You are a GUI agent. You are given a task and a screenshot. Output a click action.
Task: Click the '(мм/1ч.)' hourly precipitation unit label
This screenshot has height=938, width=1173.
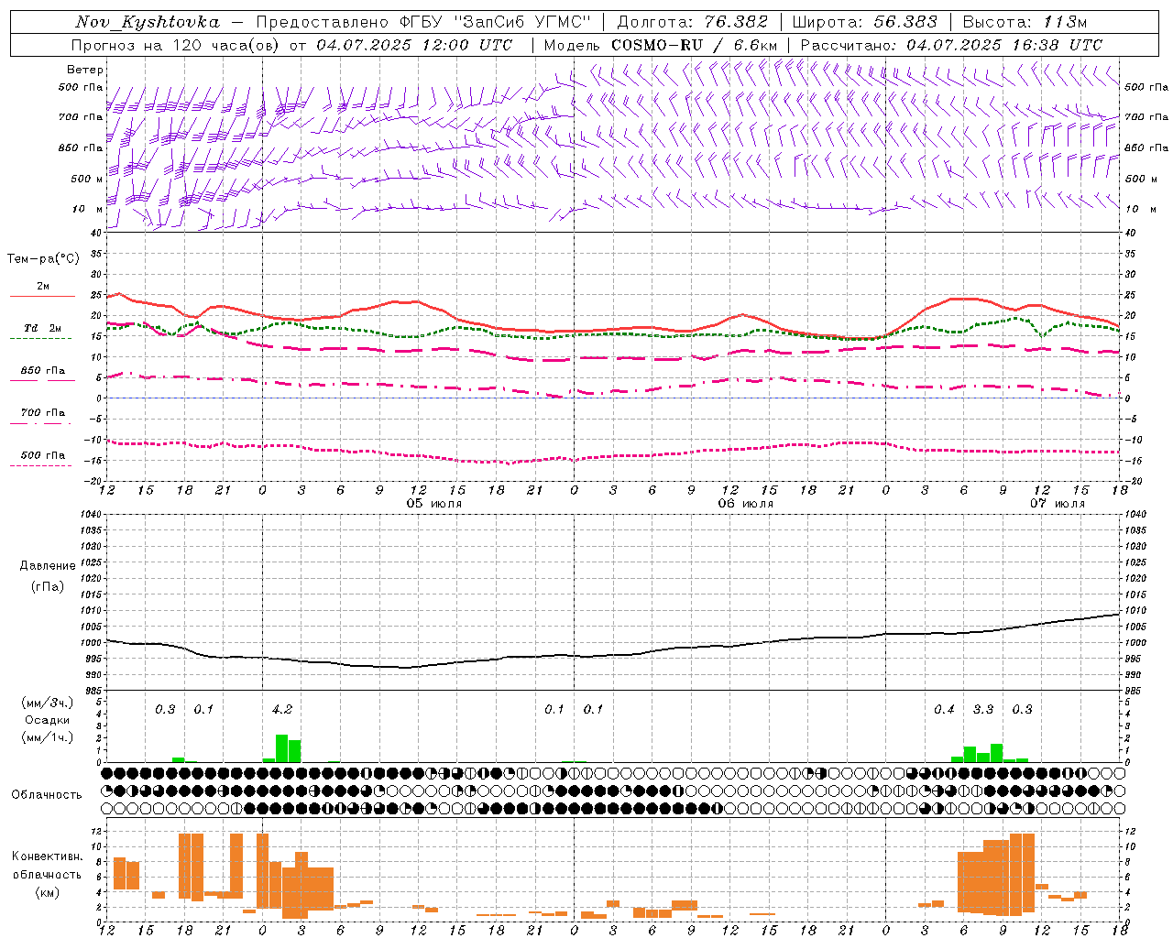pos(48,736)
